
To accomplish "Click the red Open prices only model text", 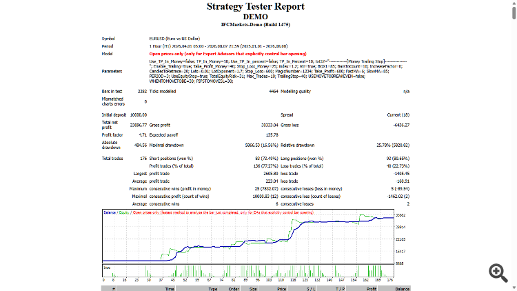I will tap(228, 54).
